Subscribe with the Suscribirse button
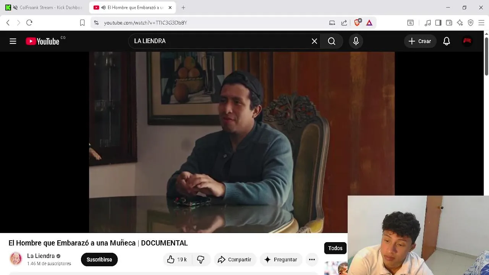The image size is (489, 275). pyautogui.click(x=99, y=260)
